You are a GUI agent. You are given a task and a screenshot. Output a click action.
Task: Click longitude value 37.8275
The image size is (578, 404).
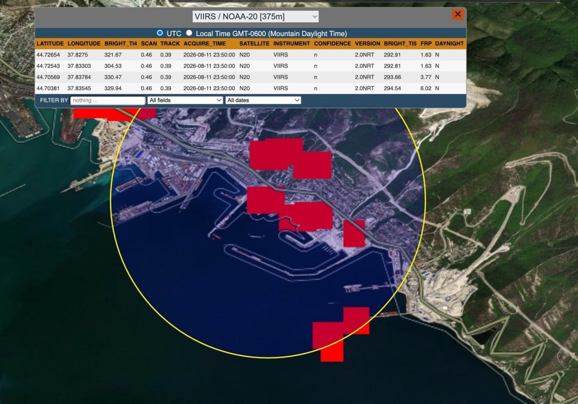tap(77, 55)
